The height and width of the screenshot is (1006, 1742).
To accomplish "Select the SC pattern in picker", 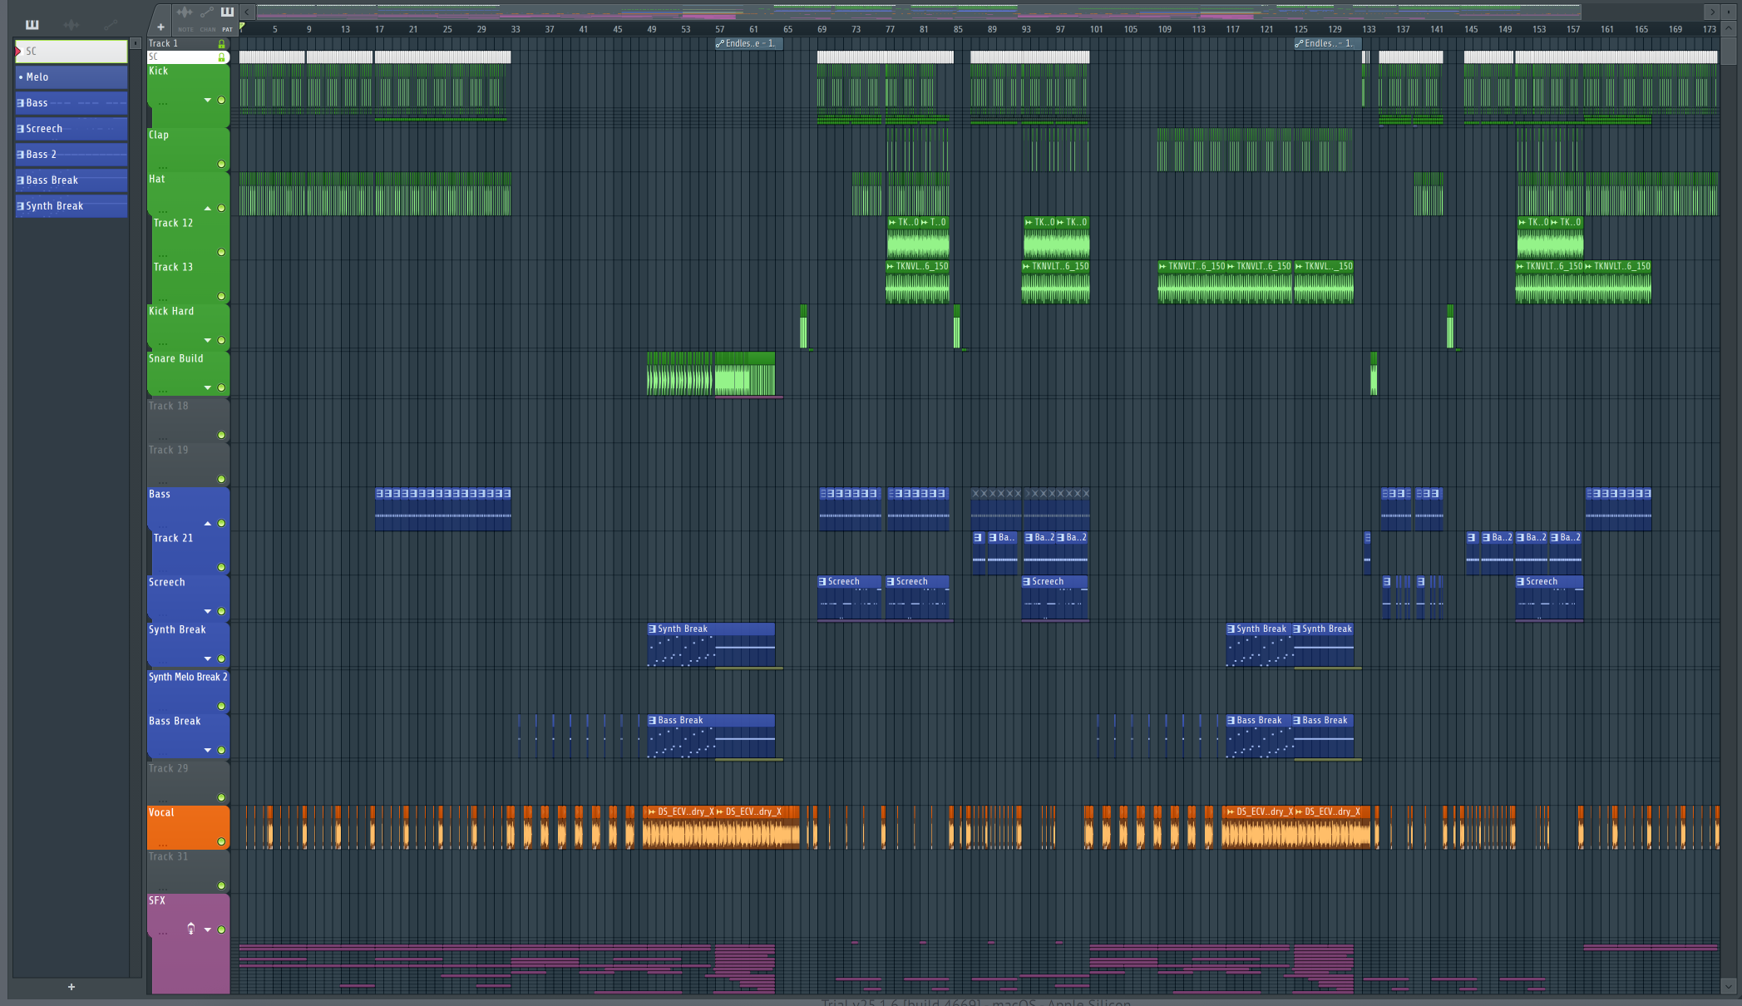I will pyautogui.click(x=72, y=51).
